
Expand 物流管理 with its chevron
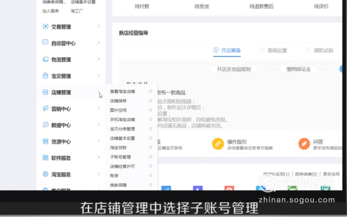coord(99,59)
